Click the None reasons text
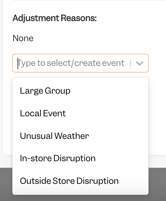 point(23,38)
